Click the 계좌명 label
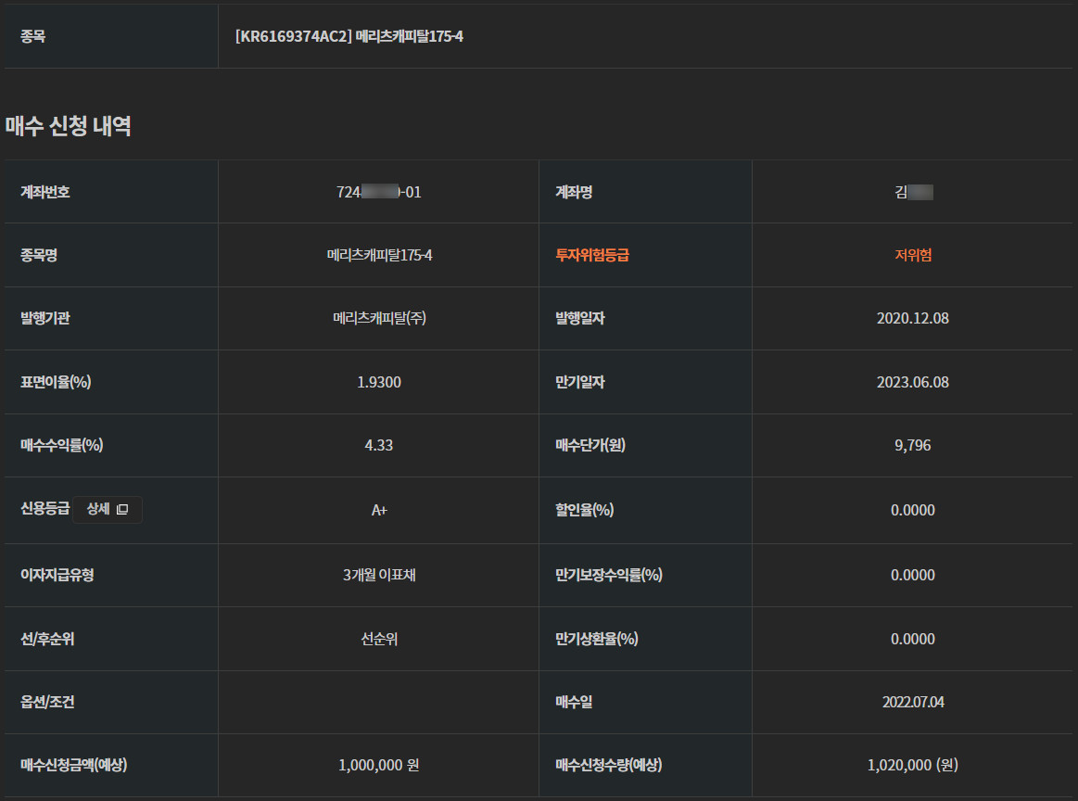Screen dimensions: 1078x801 coord(574,192)
